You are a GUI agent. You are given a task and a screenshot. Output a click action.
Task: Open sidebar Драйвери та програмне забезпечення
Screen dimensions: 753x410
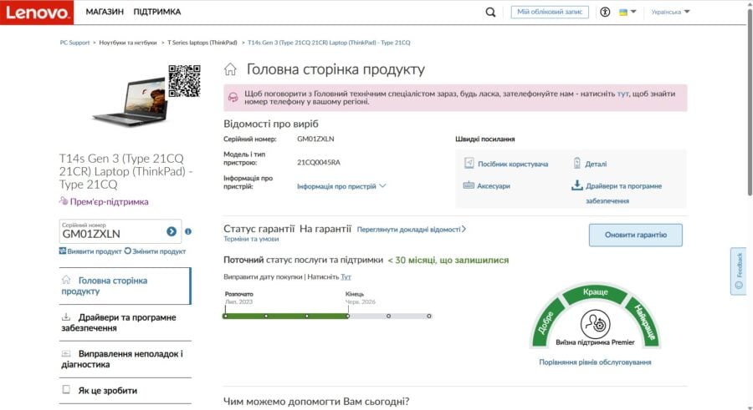125,322
